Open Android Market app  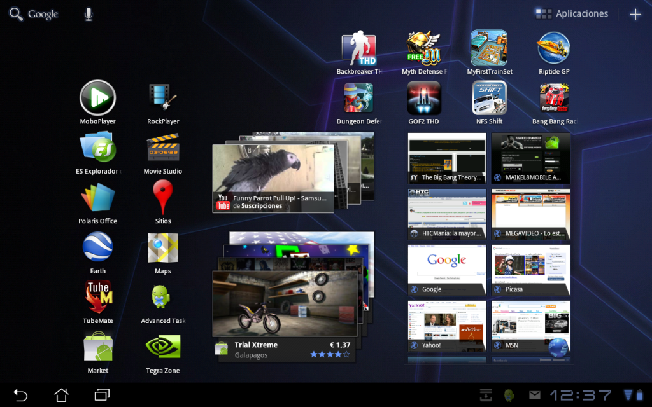[97, 347]
